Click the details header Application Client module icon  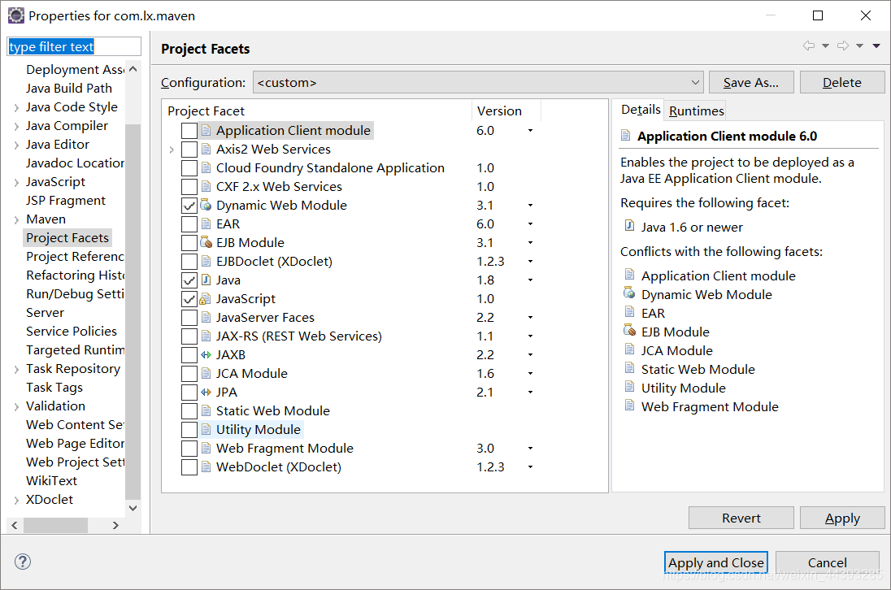coord(626,136)
